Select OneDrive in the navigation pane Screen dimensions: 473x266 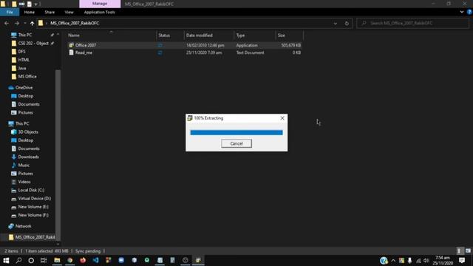(24, 87)
